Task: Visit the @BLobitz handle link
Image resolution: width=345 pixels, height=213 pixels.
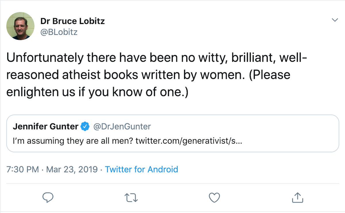Action: [59, 32]
